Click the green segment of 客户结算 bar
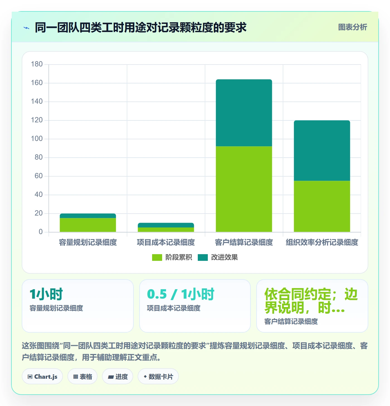This screenshot has width=390, height=406. 244,189
